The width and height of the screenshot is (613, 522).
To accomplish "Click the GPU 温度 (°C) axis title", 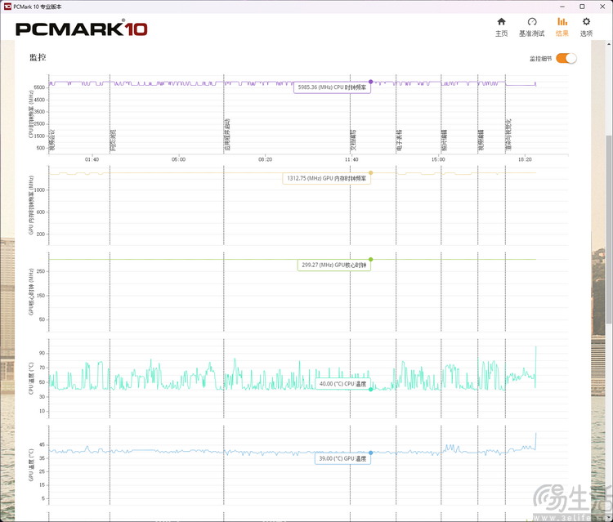I will pos(31,465).
